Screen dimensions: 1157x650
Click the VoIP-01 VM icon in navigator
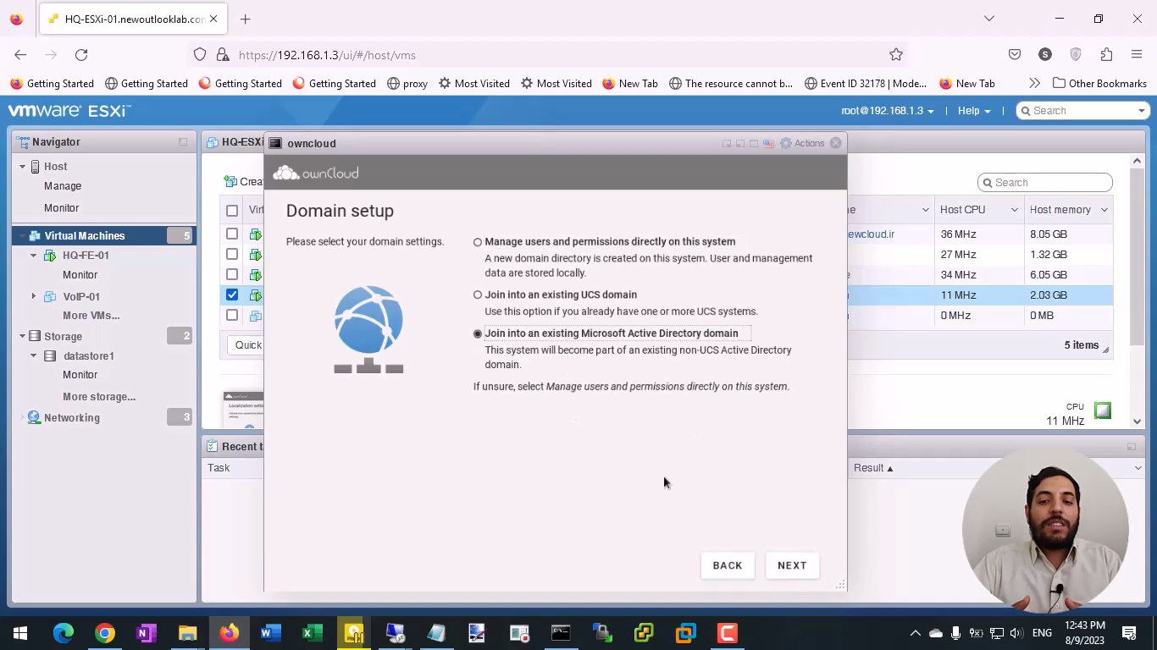pyautogui.click(x=50, y=296)
